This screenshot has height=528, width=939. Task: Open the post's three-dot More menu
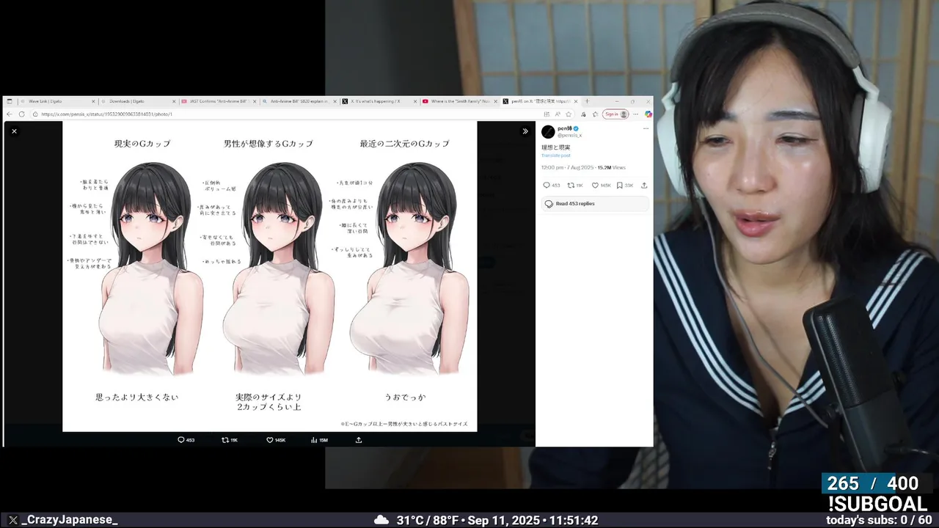(x=646, y=128)
